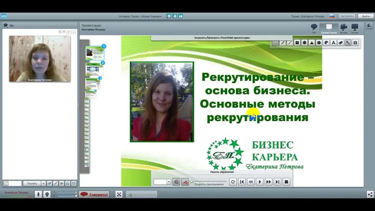This screenshot has width=375, height=211.
Task: Toggle pointer visibility on the control panel
Action: (185, 182)
